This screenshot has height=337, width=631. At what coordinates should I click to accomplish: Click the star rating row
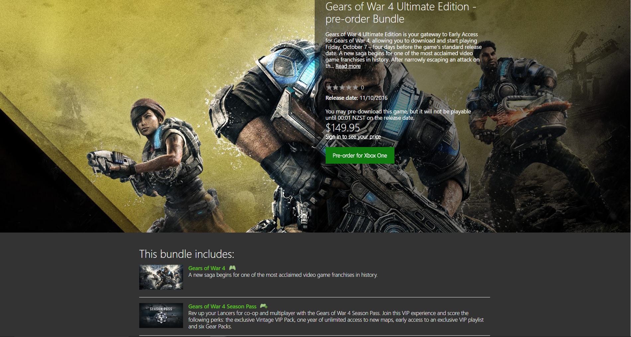click(x=342, y=87)
